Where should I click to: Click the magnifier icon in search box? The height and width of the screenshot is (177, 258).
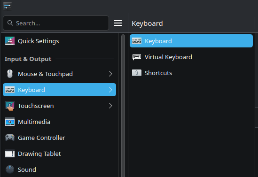pos(10,23)
